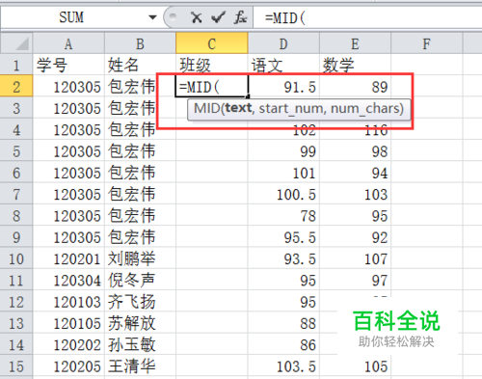Click num_chars argument in MID tooltip

pos(364,108)
